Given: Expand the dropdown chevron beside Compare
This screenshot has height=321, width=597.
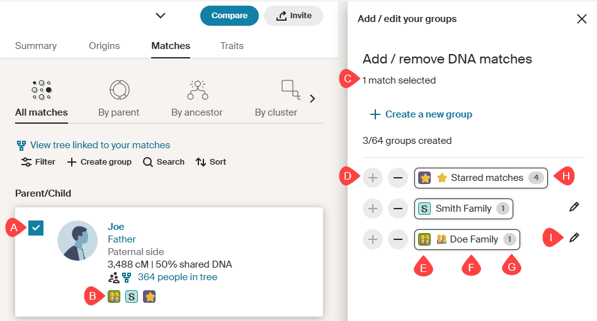Looking at the screenshot, I should (x=161, y=16).
